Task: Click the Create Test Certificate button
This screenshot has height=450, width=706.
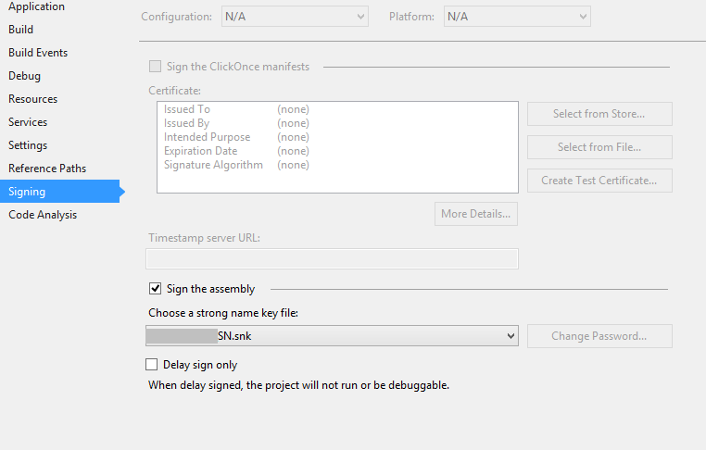Action: click(x=599, y=181)
